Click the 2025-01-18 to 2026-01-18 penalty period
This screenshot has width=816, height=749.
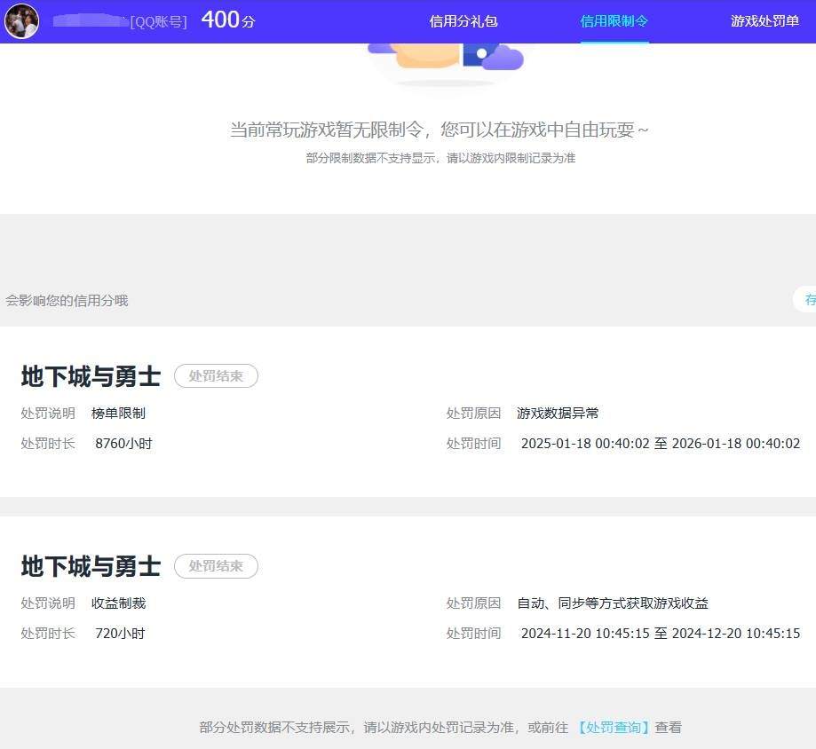[x=661, y=444]
